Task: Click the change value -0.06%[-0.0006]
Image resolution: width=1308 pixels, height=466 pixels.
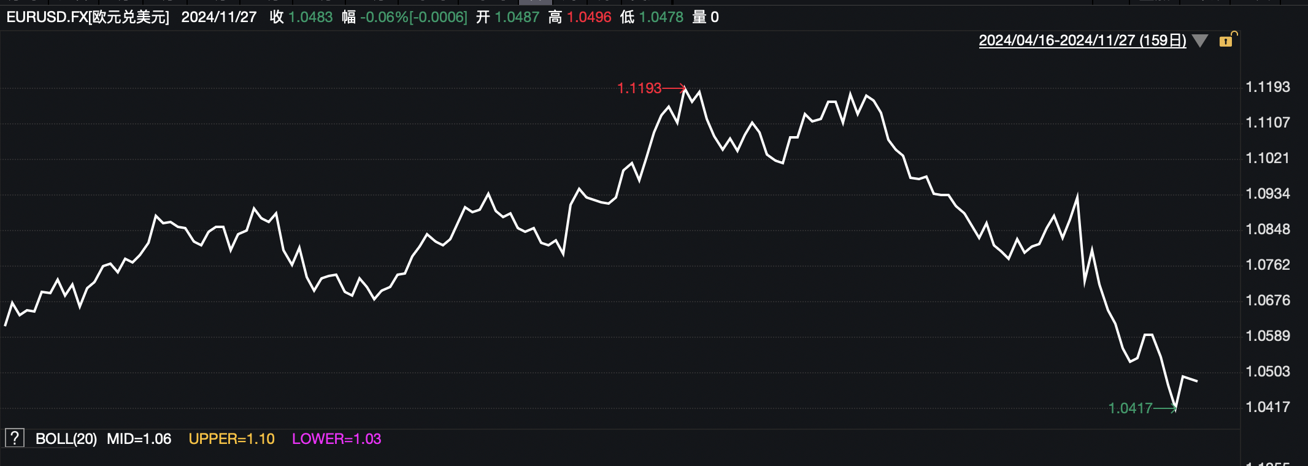Action: (414, 17)
